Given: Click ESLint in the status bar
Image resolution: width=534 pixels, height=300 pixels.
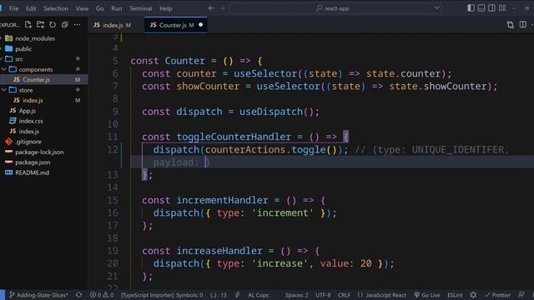Looking at the screenshot, I should 455,295.
